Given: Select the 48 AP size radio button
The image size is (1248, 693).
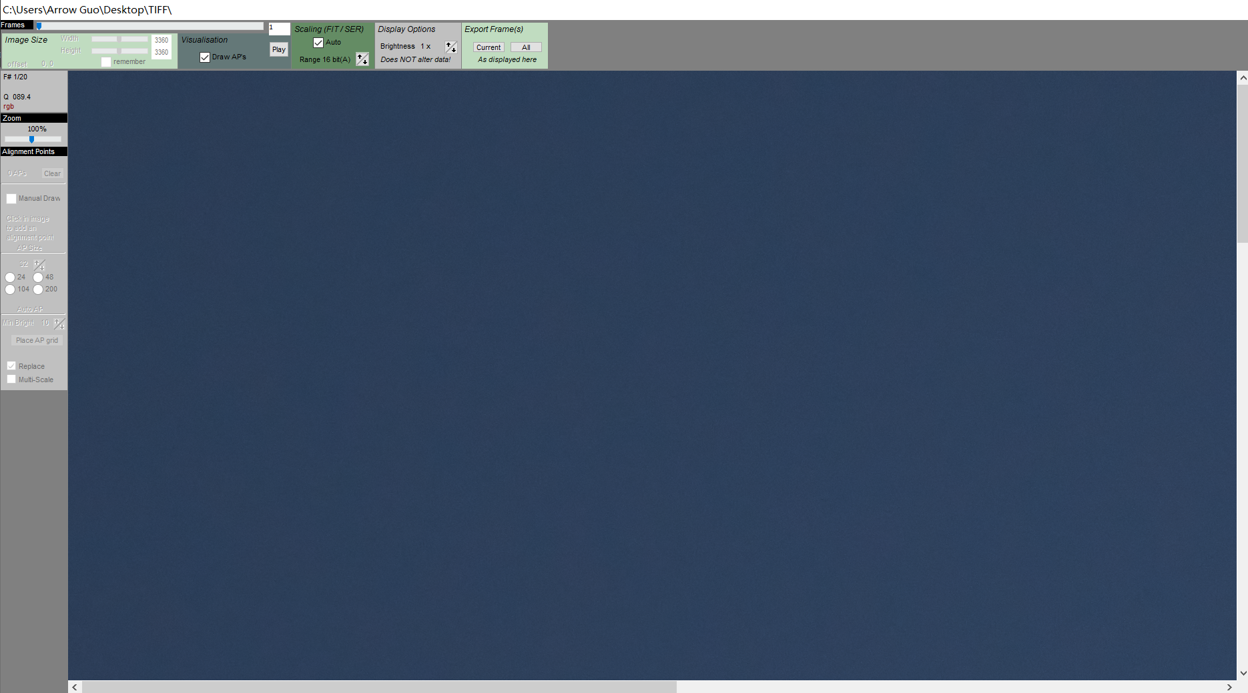Looking at the screenshot, I should [38, 277].
